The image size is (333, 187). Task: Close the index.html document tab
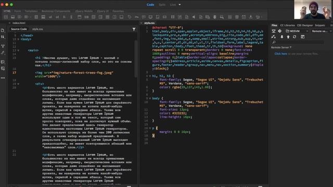[x=9, y=23]
